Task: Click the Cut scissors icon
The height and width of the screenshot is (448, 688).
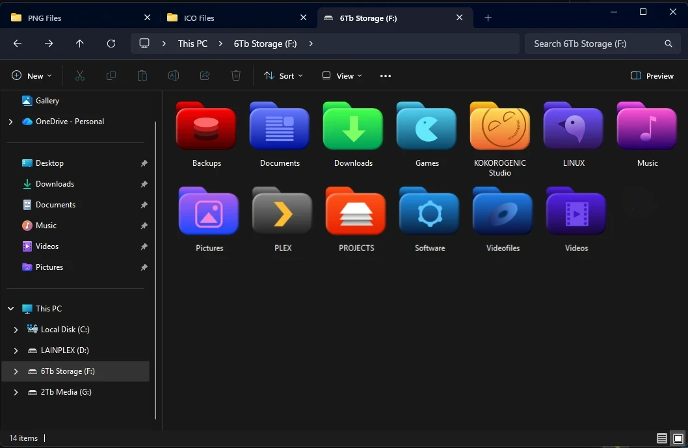Action: tap(80, 75)
